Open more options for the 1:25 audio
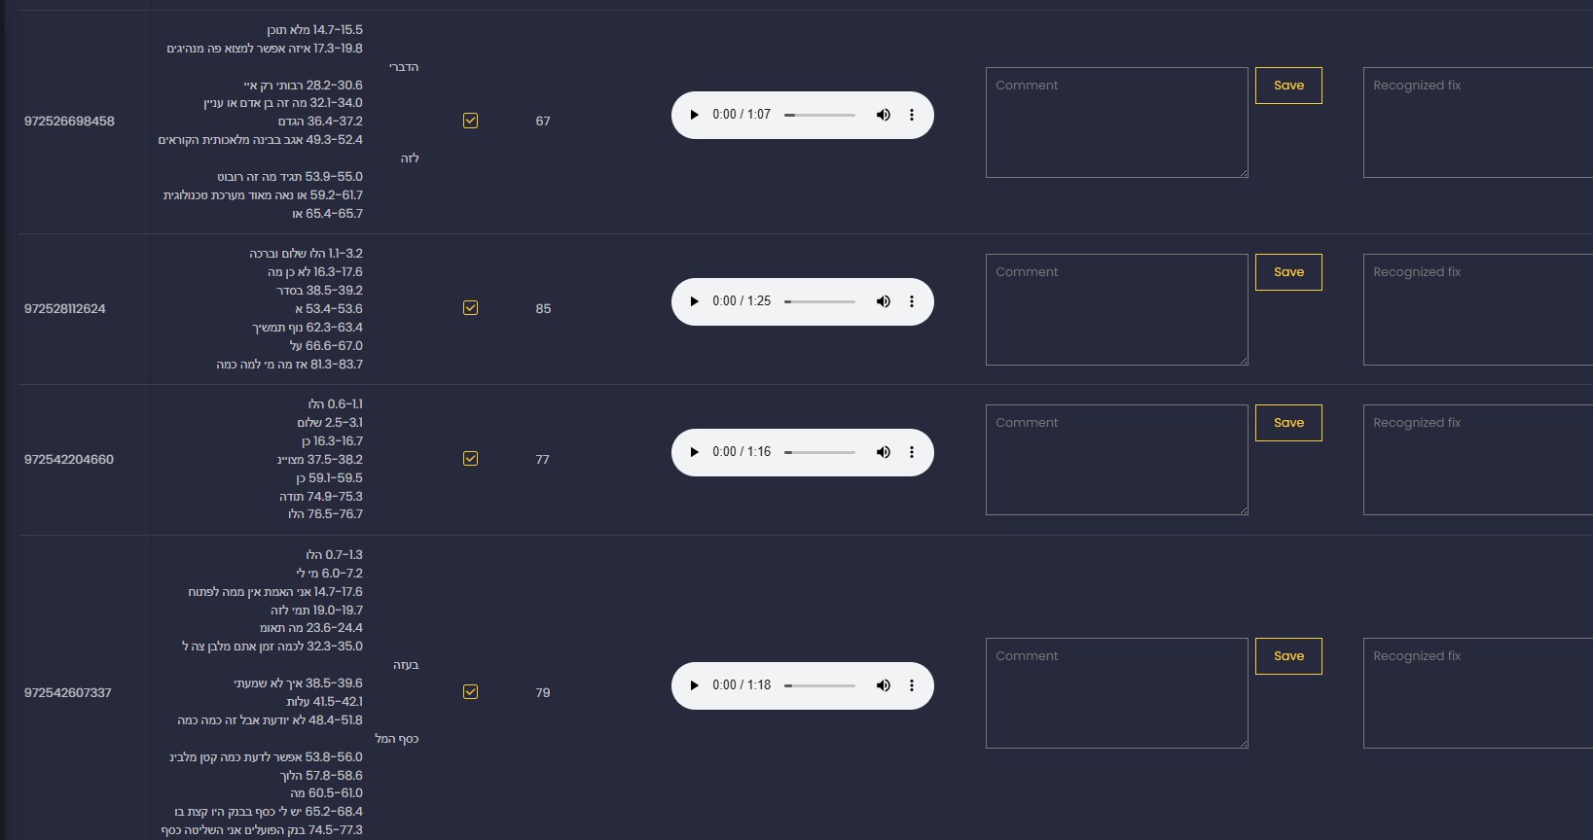This screenshot has width=1593, height=840. click(x=912, y=301)
